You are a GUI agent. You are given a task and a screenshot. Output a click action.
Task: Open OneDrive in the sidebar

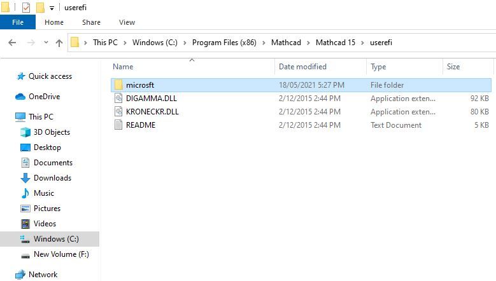click(x=44, y=96)
